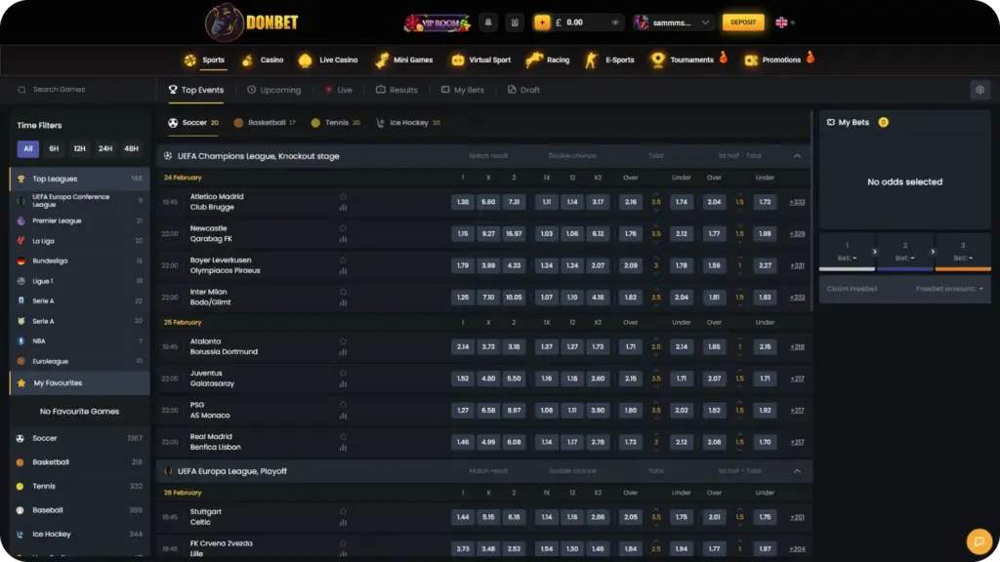Pick 1.38 home odds for Atletico Madrid
1000x562 pixels.
point(463,202)
